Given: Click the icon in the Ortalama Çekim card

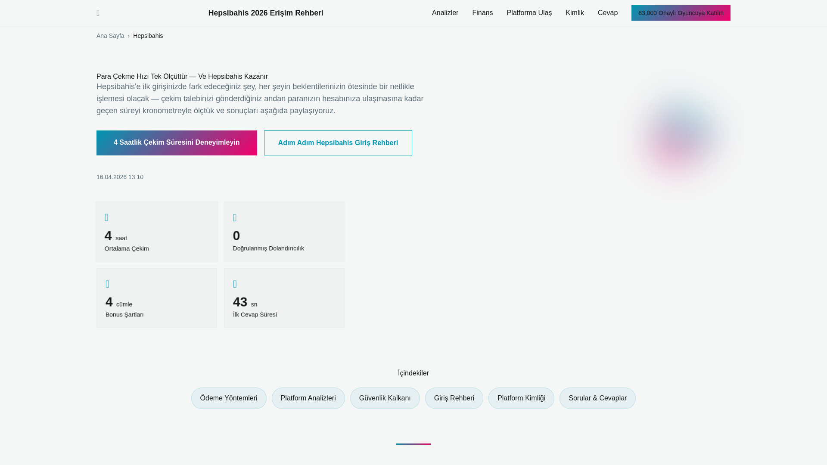Looking at the screenshot, I should pos(107,217).
